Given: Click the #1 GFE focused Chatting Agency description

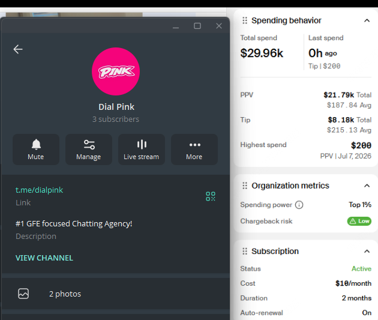Looking at the screenshot, I should pyautogui.click(x=74, y=224).
